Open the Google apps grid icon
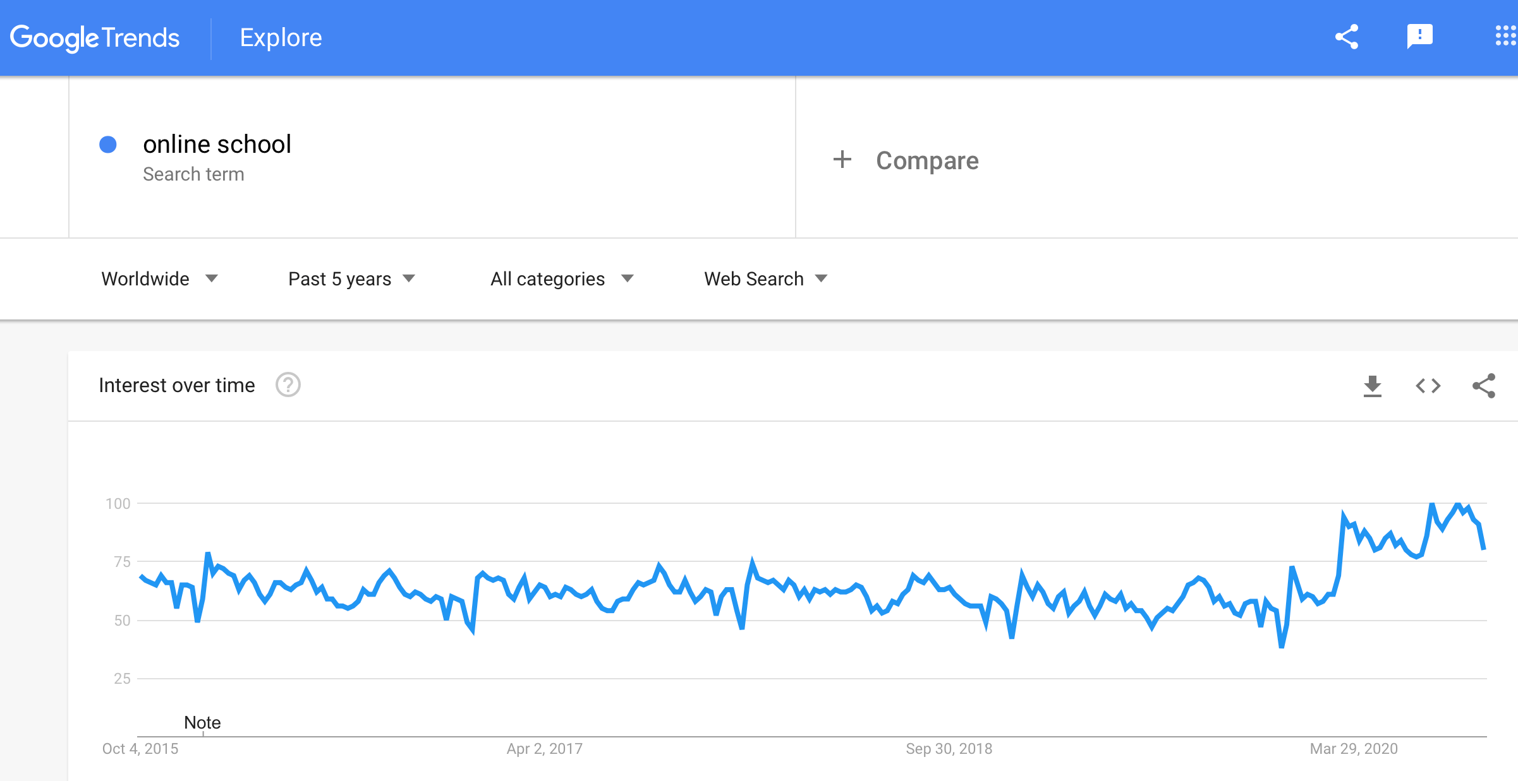 1505,36
